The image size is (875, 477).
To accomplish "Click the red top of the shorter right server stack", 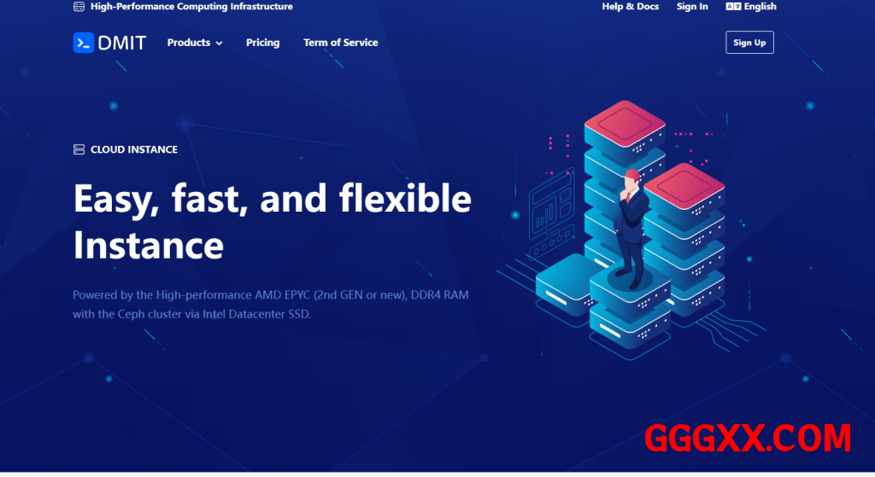I will pyautogui.click(x=684, y=184).
